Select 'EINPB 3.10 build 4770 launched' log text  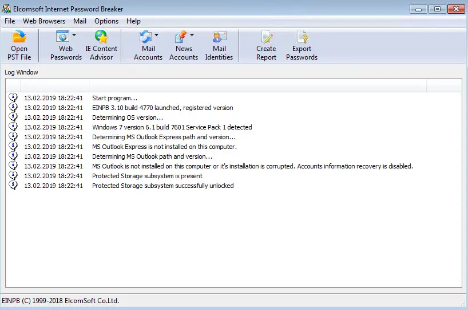(x=162, y=108)
